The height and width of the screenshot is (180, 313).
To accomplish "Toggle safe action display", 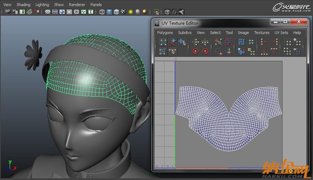I will tap(84, 12).
